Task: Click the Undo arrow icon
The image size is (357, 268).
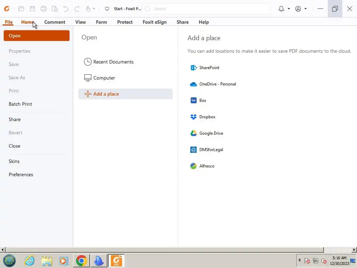Action: [x=66, y=9]
